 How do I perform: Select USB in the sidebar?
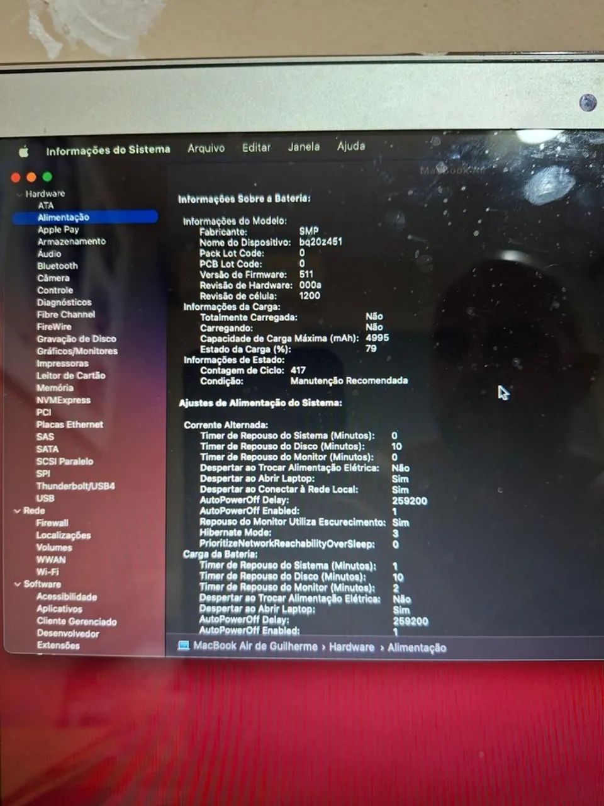point(45,498)
